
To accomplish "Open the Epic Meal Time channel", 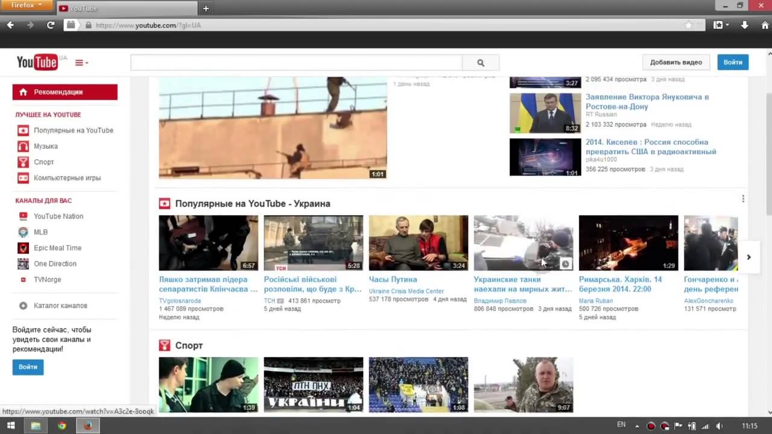I will click(57, 248).
